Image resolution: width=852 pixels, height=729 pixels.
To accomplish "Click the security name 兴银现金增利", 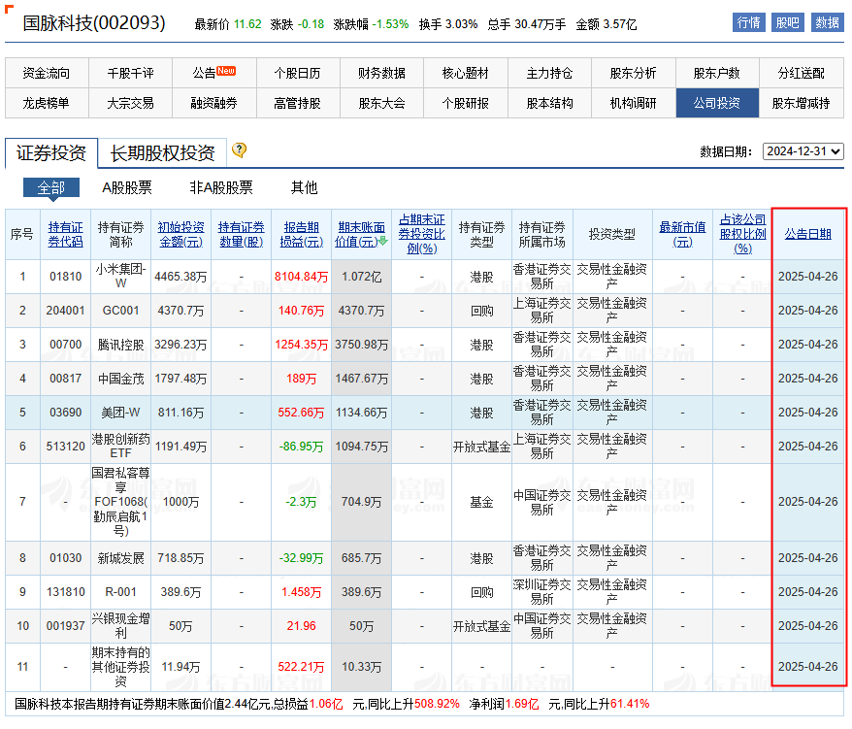I will [120, 626].
